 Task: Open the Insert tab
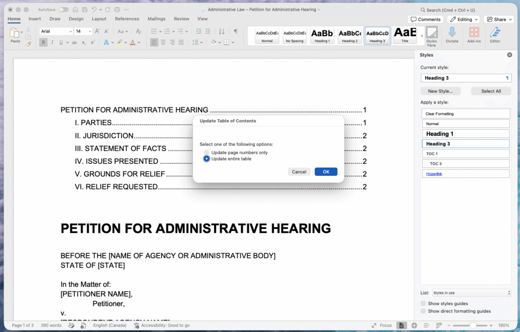tap(35, 19)
